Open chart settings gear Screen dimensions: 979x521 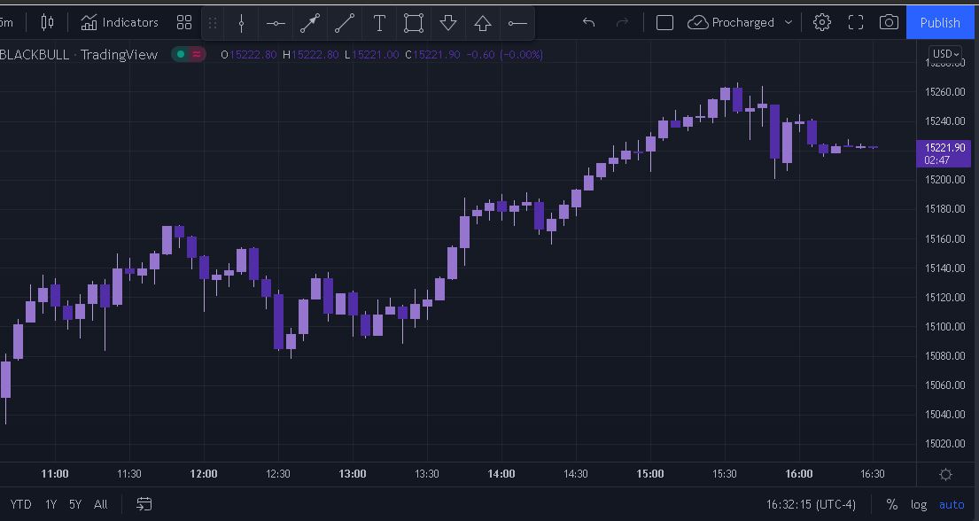(822, 22)
